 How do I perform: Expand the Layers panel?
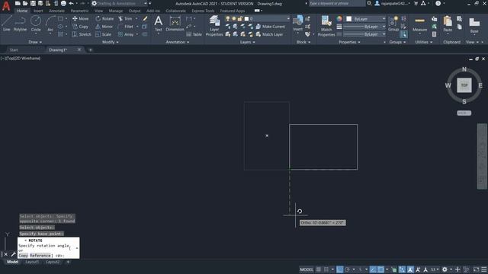pos(247,42)
